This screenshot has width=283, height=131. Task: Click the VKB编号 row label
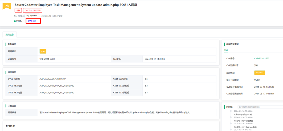point(12,59)
